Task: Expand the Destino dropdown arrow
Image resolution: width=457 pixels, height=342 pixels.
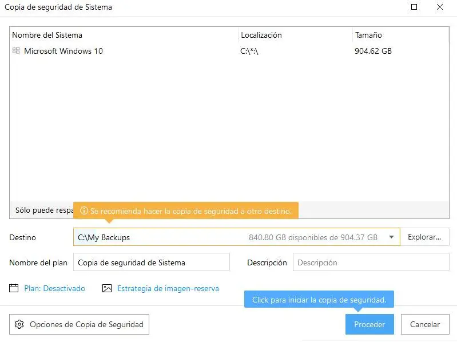Action: pos(392,237)
